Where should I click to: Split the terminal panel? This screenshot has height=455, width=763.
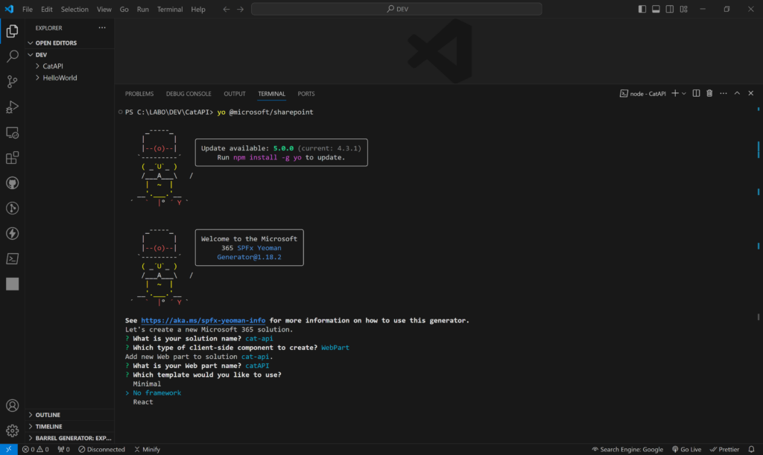[x=697, y=93]
